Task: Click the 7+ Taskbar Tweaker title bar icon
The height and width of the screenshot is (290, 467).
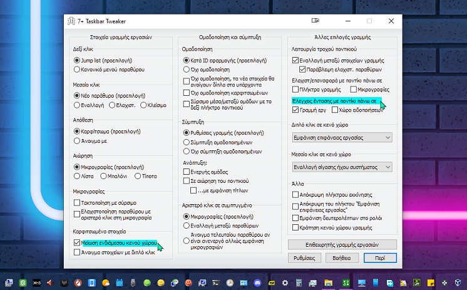Action: click(x=71, y=21)
